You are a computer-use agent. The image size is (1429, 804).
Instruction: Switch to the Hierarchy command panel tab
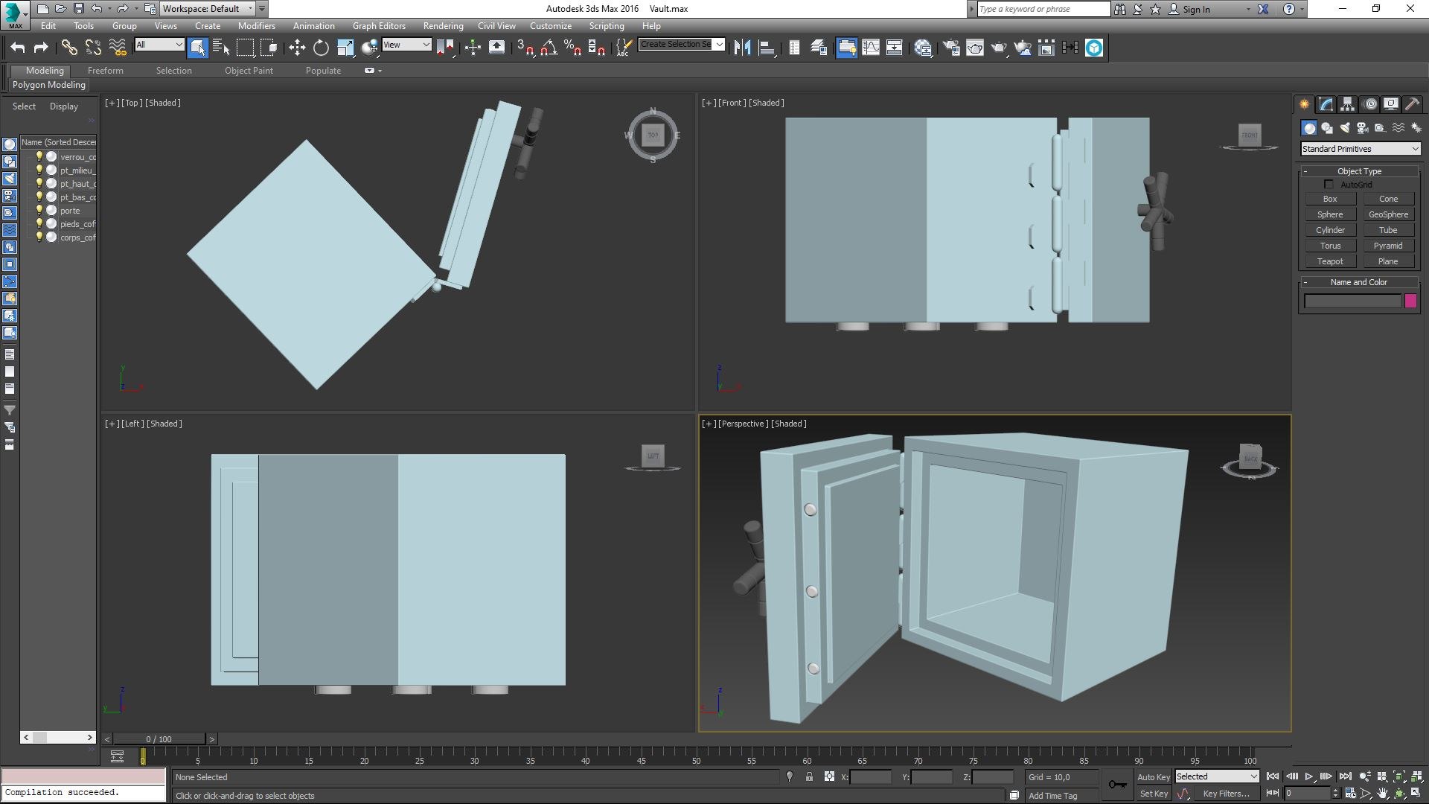(x=1347, y=104)
